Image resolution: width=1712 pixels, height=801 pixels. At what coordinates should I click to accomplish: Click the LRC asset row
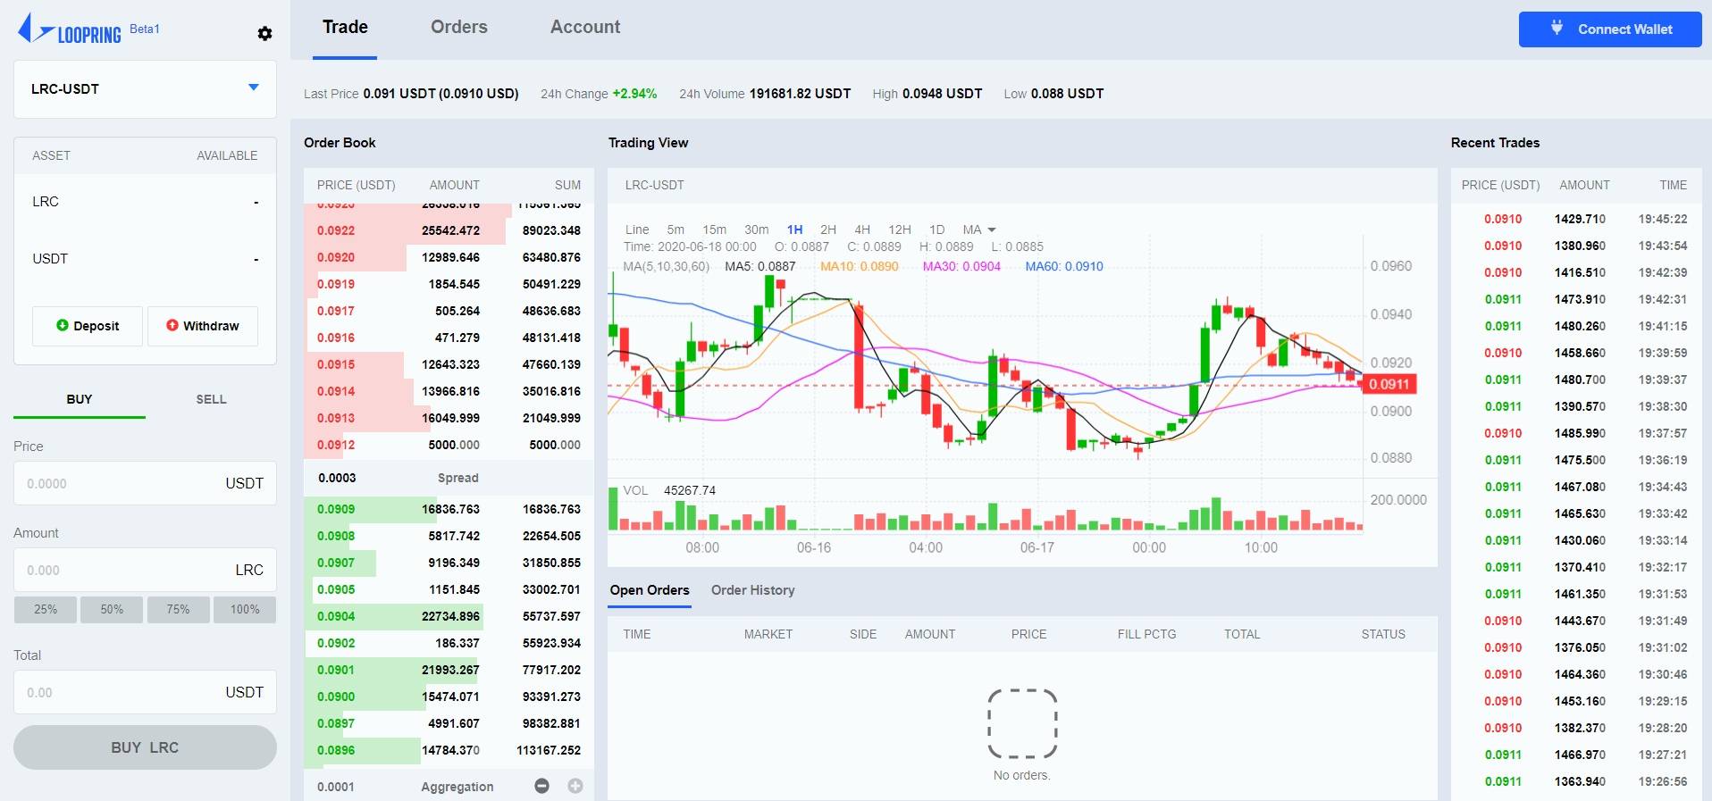[145, 202]
